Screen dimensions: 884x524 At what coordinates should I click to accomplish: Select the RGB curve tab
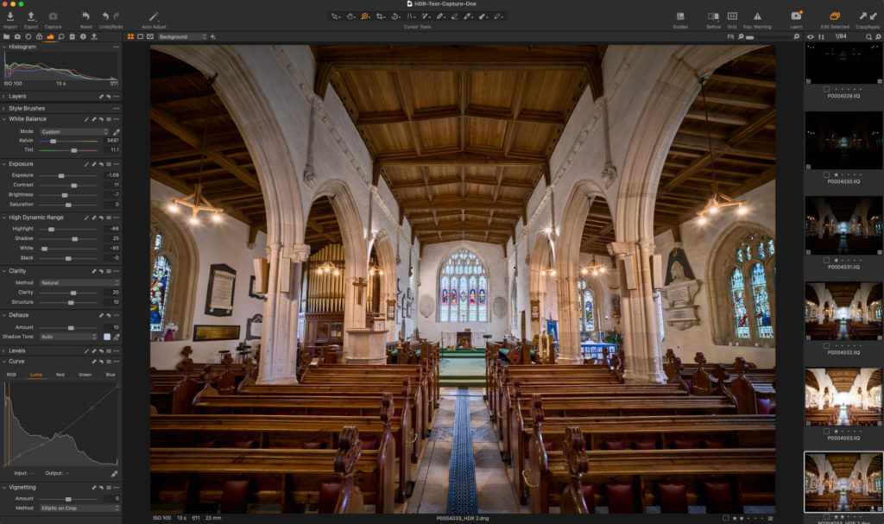click(11, 375)
